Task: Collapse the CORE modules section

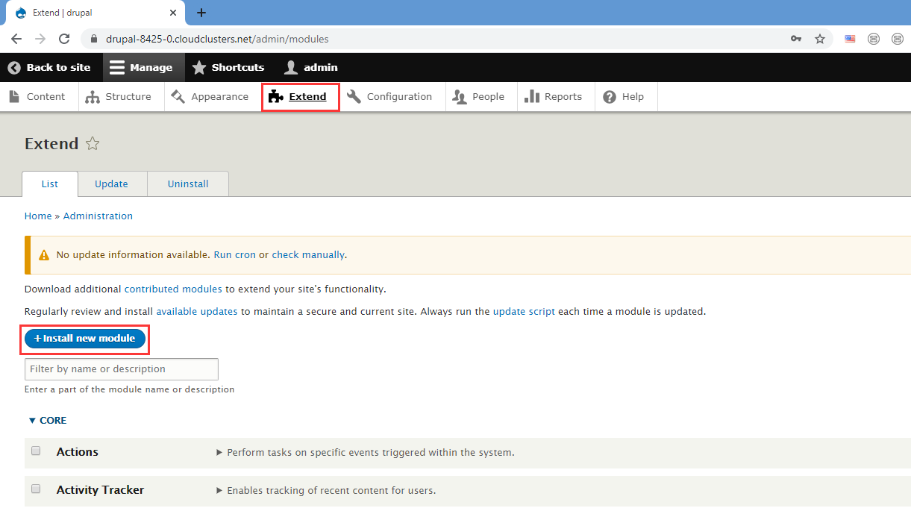Action: tap(48, 421)
